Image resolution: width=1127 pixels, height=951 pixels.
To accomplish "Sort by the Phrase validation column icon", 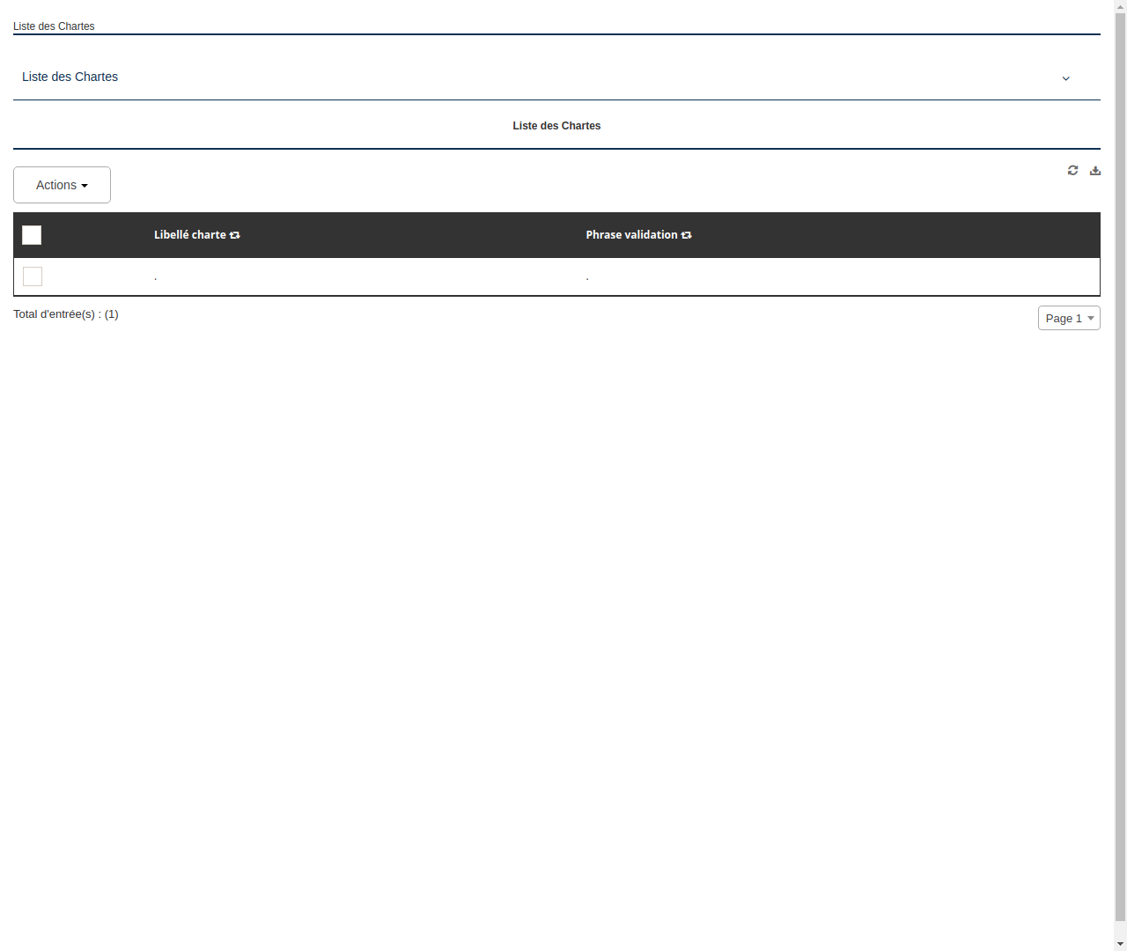I will (x=686, y=235).
